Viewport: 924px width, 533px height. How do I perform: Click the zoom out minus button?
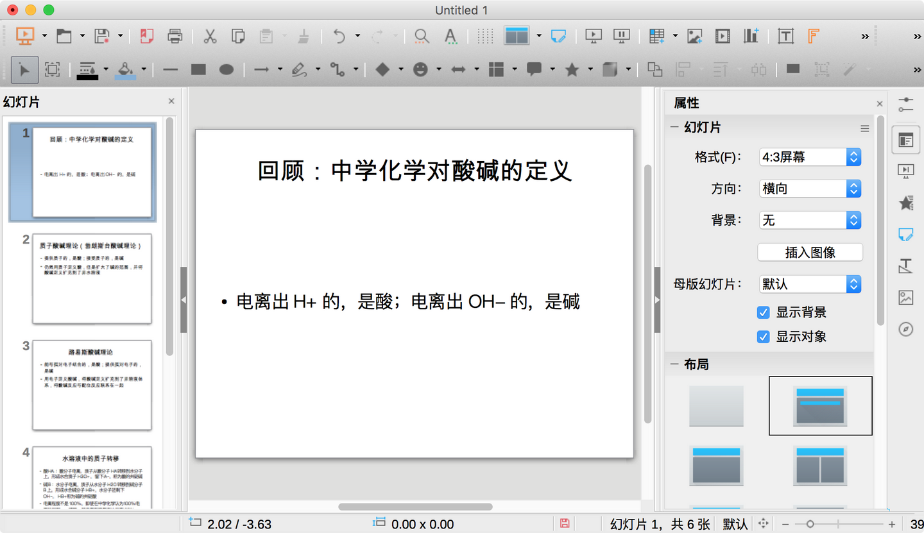click(x=785, y=524)
